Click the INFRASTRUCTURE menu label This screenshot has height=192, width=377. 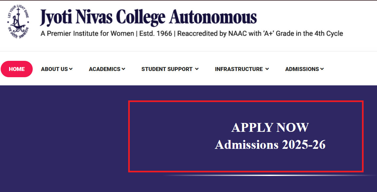pyautogui.click(x=239, y=69)
